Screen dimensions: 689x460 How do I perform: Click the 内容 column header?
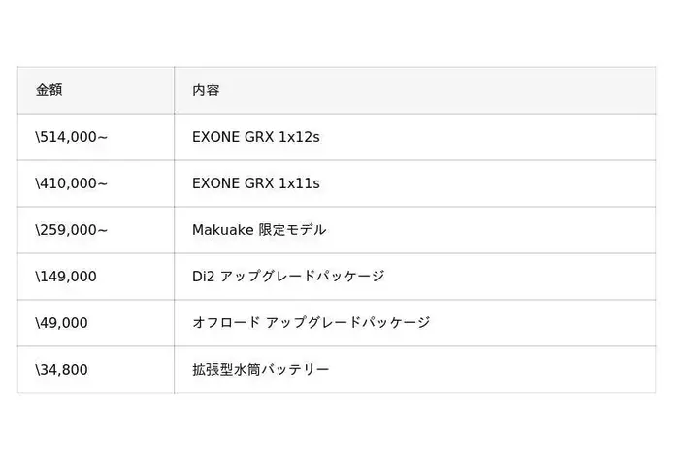[206, 90]
